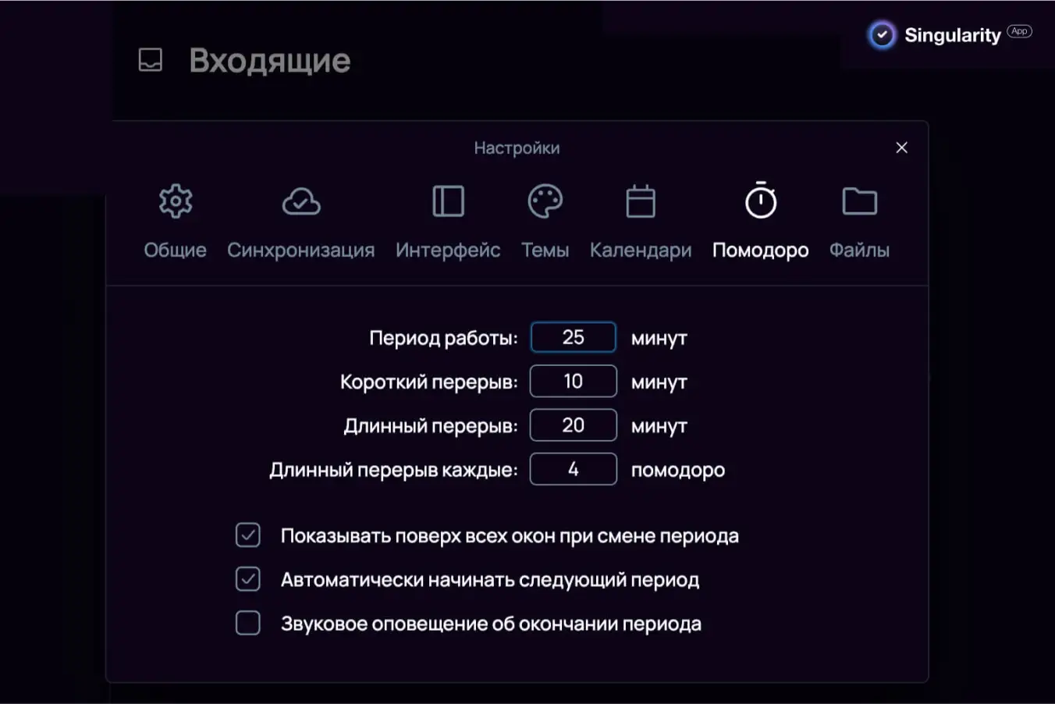
Task: Click the Короткий перерыв: label
Action: click(x=429, y=382)
